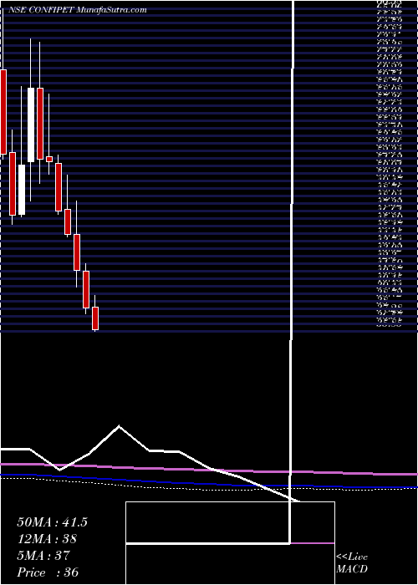Select the tallest white candlestick body
Viewport: 418px width, 585px height.
point(31,125)
